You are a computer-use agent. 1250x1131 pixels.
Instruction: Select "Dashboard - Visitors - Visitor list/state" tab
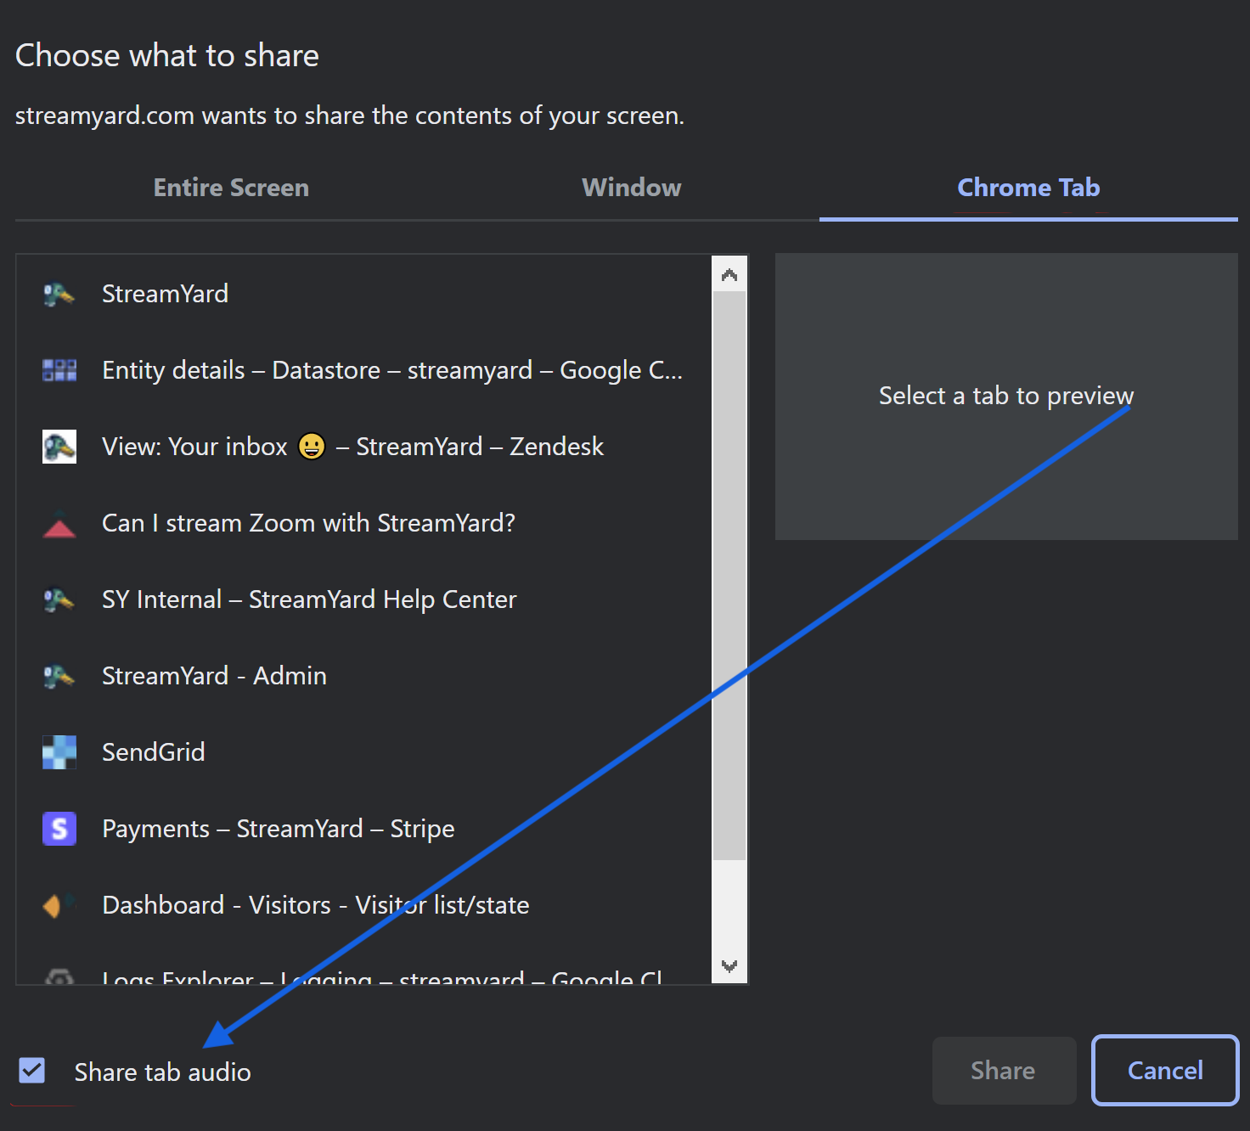coord(364,905)
